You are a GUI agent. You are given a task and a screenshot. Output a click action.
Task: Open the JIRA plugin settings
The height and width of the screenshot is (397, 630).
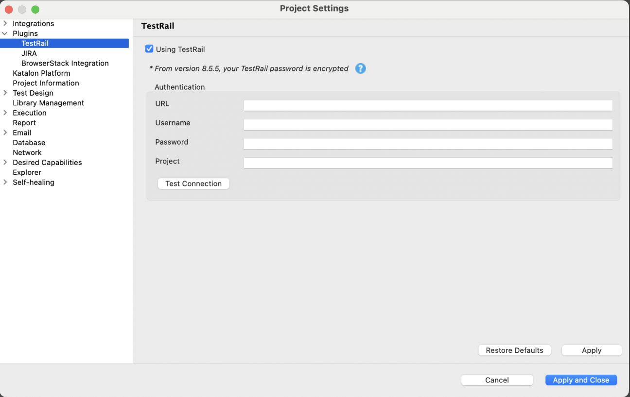click(x=29, y=53)
